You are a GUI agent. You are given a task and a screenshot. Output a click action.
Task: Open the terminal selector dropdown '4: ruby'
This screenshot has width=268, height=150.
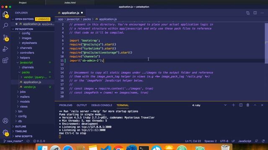click(209, 105)
